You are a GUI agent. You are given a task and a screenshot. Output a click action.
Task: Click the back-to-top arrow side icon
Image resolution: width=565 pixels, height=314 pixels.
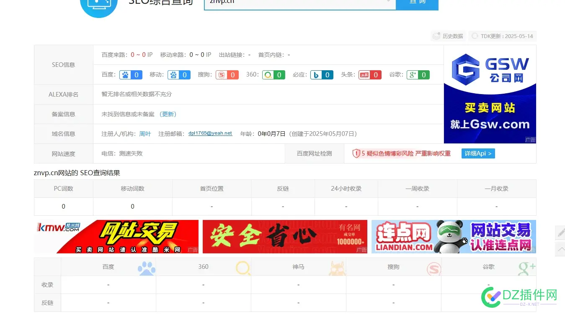(560, 249)
